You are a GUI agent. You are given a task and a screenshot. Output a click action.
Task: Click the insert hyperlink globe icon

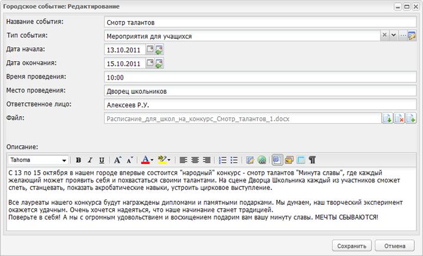262,160
